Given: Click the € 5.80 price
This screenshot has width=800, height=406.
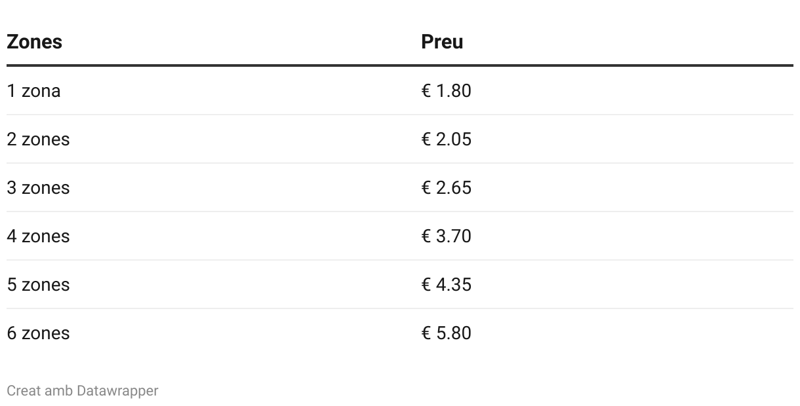Looking at the screenshot, I should (x=446, y=333).
